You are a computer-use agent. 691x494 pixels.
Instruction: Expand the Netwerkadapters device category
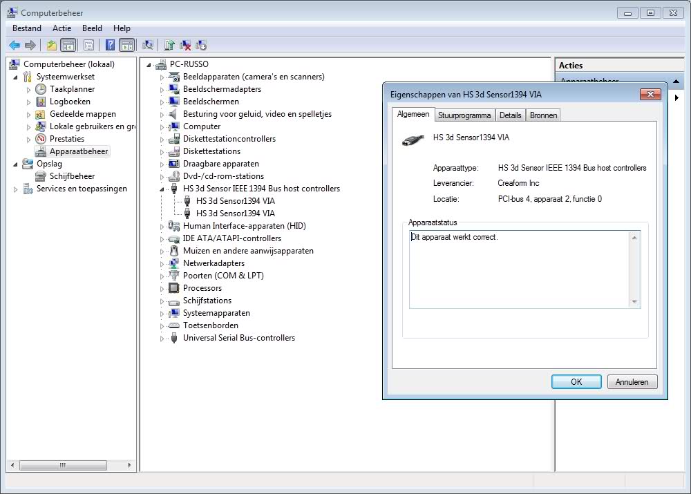click(162, 264)
